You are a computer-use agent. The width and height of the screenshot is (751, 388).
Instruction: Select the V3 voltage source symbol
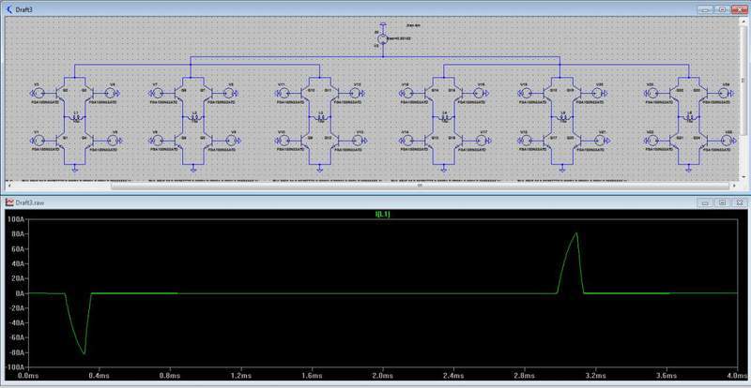tap(38, 92)
